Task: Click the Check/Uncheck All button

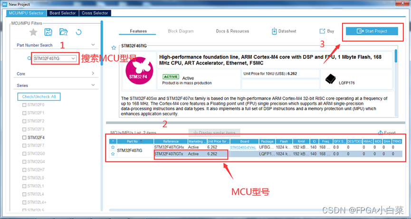Action: pyautogui.click(x=39, y=96)
